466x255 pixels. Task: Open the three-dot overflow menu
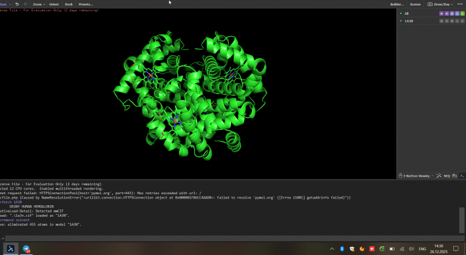(460, 4)
